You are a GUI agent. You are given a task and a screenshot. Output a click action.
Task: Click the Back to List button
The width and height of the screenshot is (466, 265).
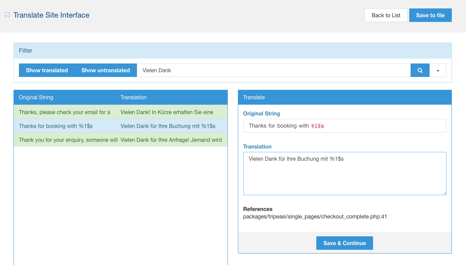pos(386,15)
